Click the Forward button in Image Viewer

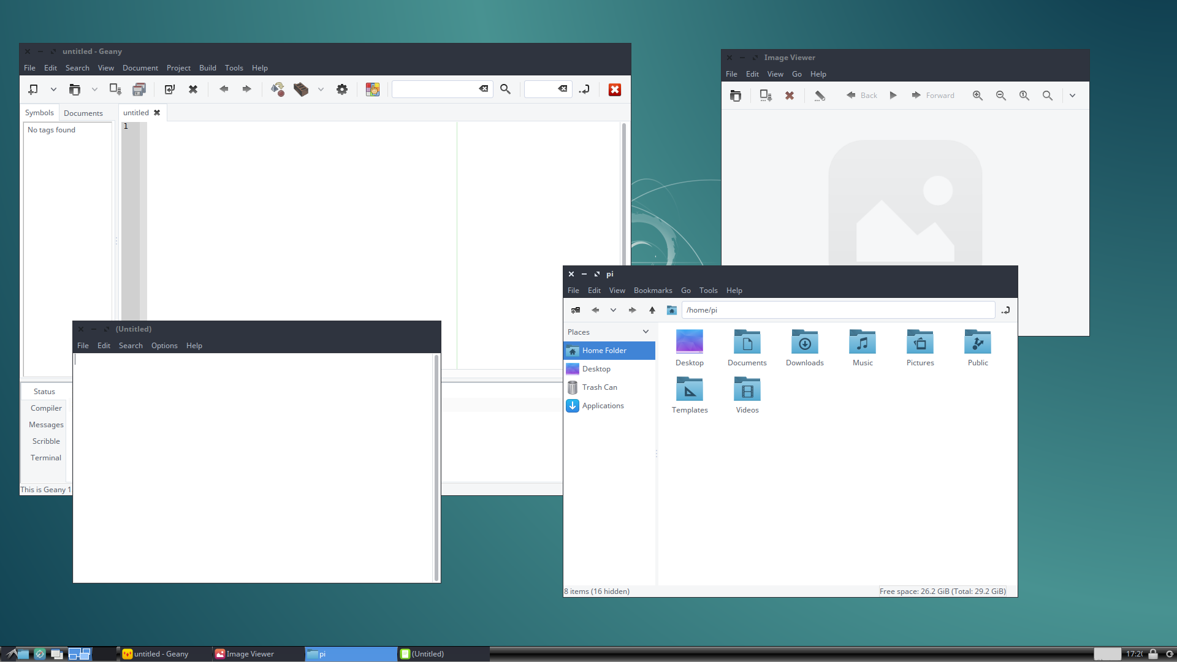point(932,96)
